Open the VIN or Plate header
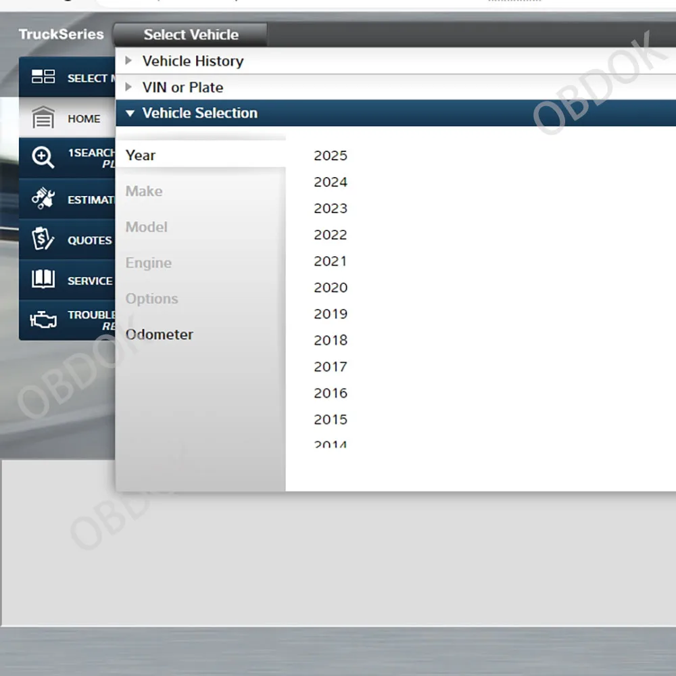Screen dimensions: 676x676 coord(395,87)
